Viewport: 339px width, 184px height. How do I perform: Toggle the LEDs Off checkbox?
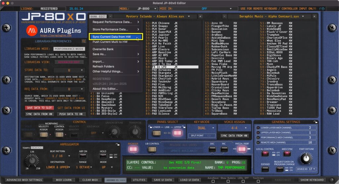click(x=243, y=181)
